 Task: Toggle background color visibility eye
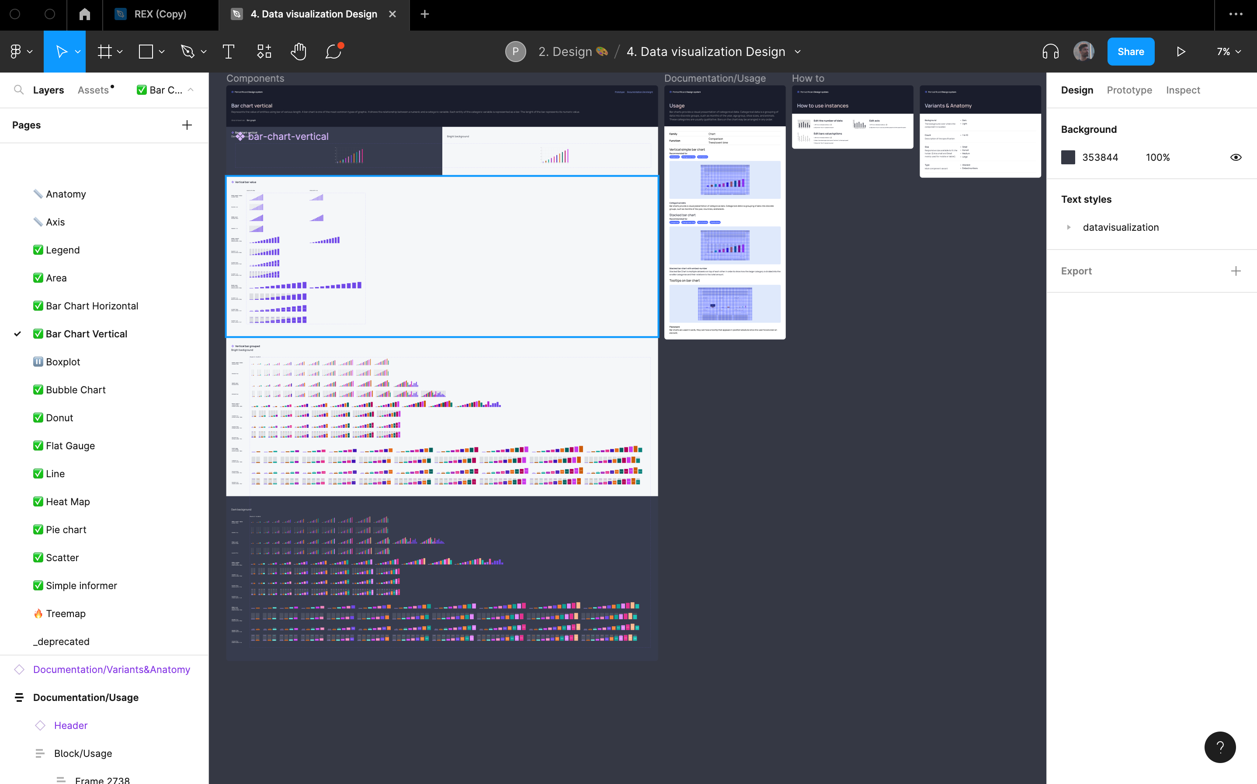click(1236, 157)
